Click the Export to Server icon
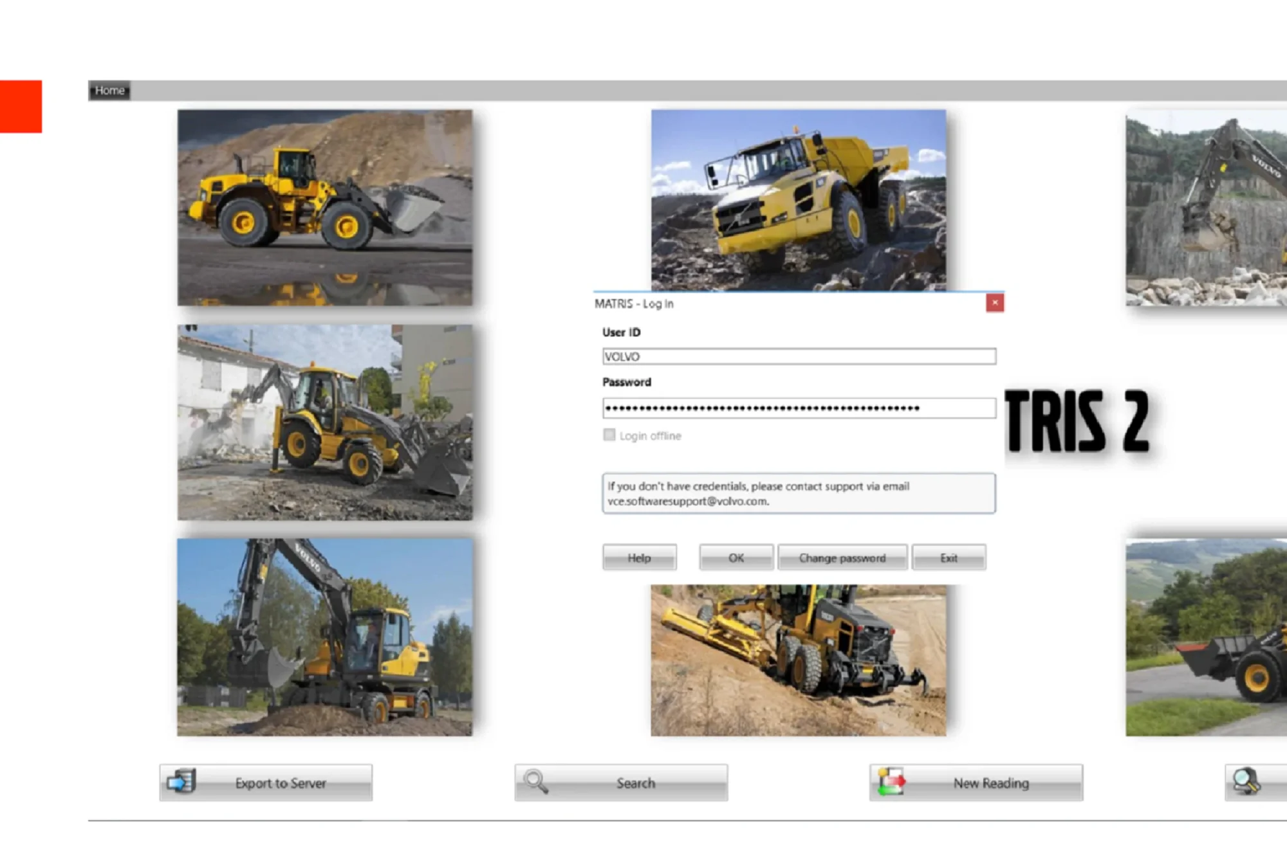 pyautogui.click(x=181, y=781)
